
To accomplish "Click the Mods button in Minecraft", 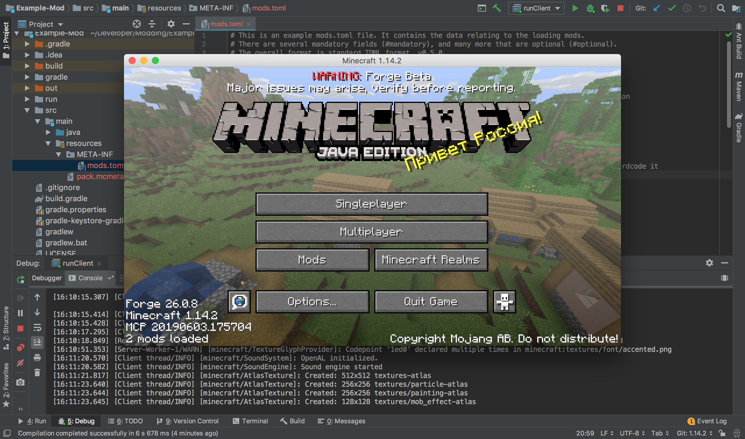I will (312, 260).
